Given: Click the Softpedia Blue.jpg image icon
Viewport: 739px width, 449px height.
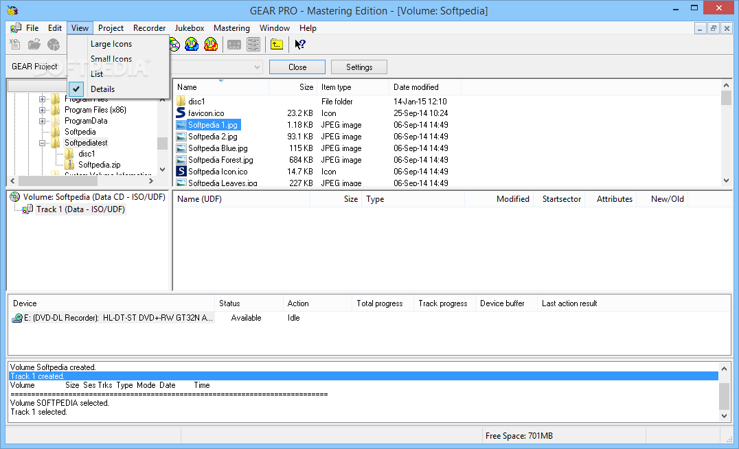Looking at the screenshot, I should pos(181,148).
